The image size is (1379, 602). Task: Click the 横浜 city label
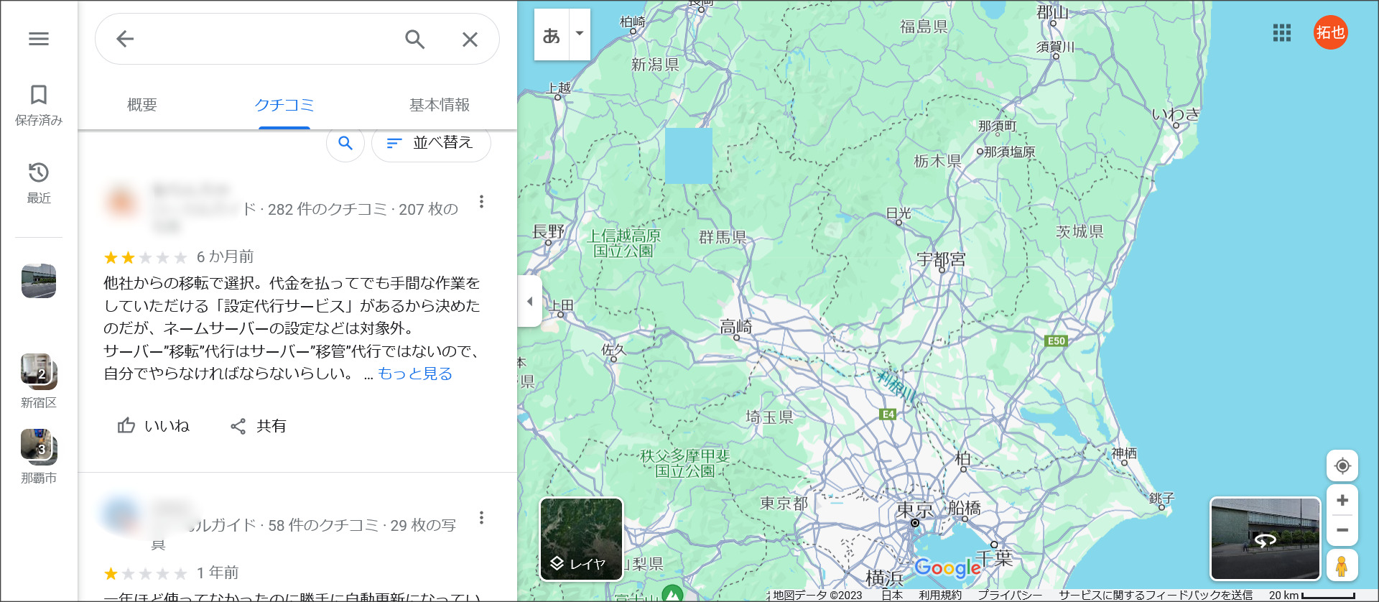(x=884, y=578)
